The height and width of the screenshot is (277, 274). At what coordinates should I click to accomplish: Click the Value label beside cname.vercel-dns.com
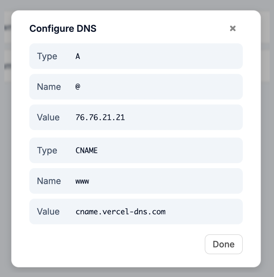pos(48,211)
